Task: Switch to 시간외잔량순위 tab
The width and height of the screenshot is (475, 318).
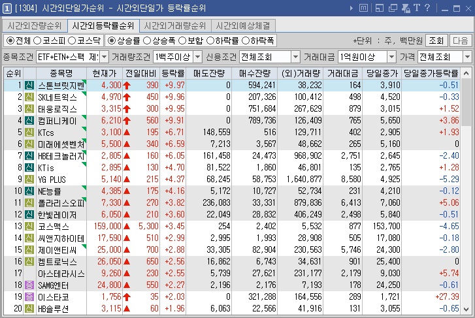Action: pos(35,25)
